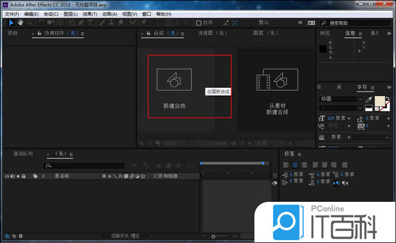Click the timeline layer search field
The image size is (396, 243).
(84, 166)
